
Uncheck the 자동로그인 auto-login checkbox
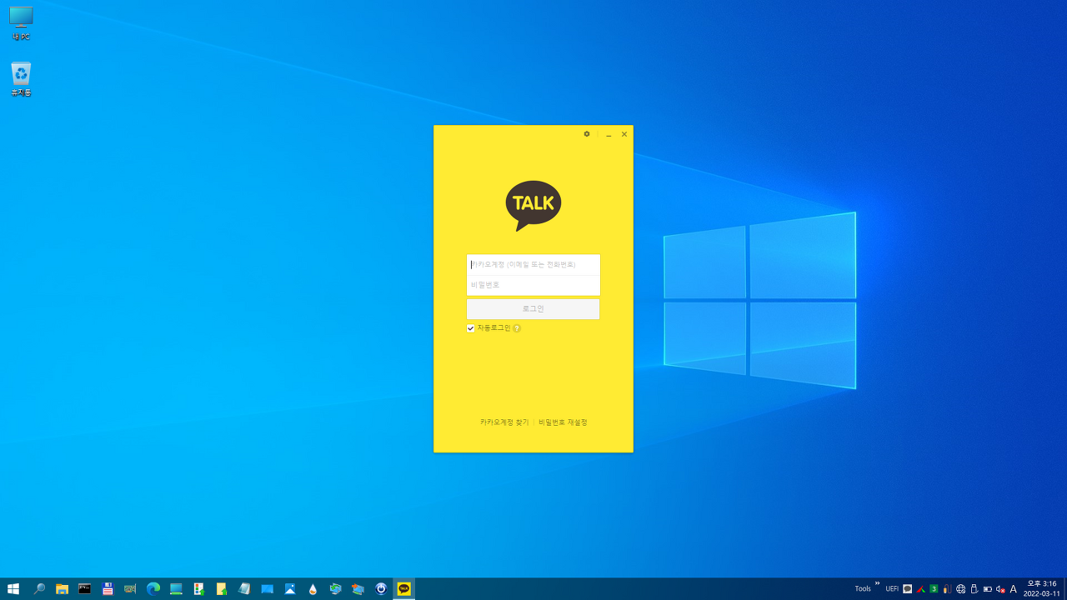pos(471,328)
